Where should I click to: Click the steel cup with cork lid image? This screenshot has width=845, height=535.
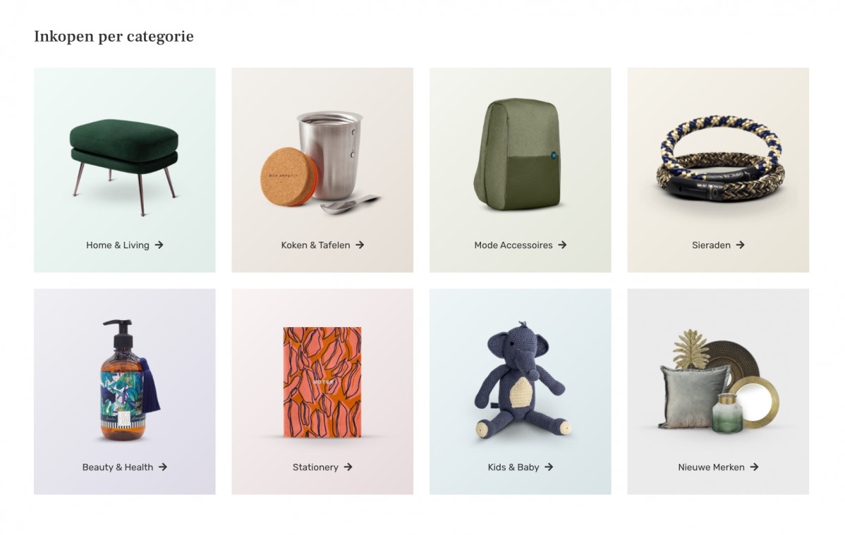tap(321, 162)
